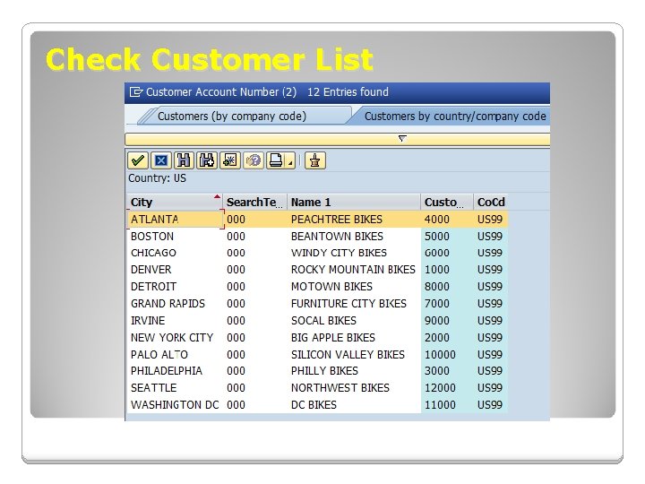Click the CoCd column header
The height and width of the screenshot is (484, 645).
coord(491,202)
